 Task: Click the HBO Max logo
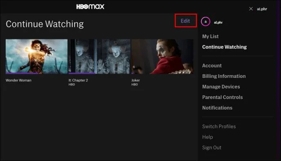(x=90, y=7)
